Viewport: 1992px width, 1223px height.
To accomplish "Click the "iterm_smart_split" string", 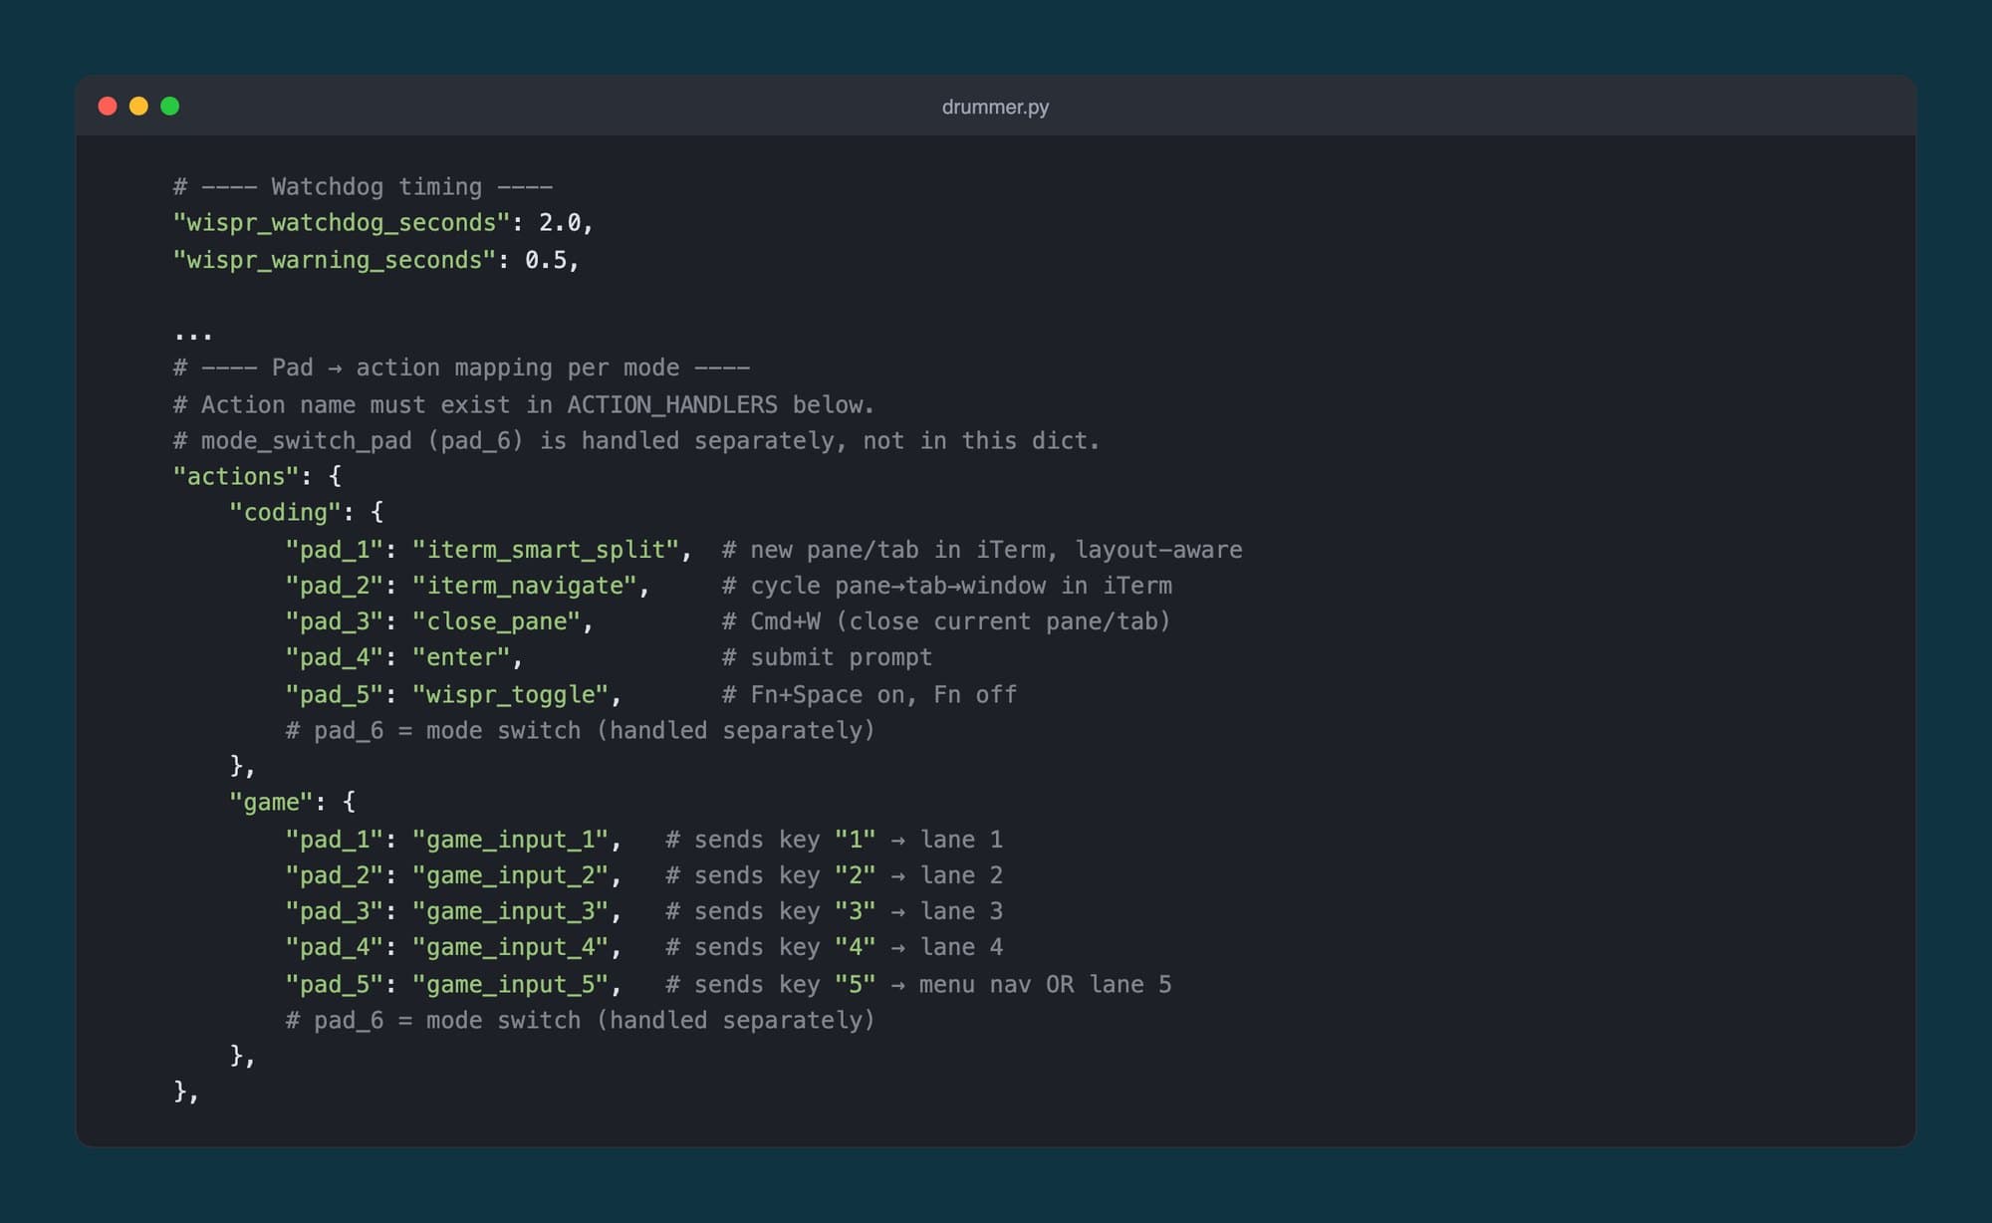I will click(546, 550).
